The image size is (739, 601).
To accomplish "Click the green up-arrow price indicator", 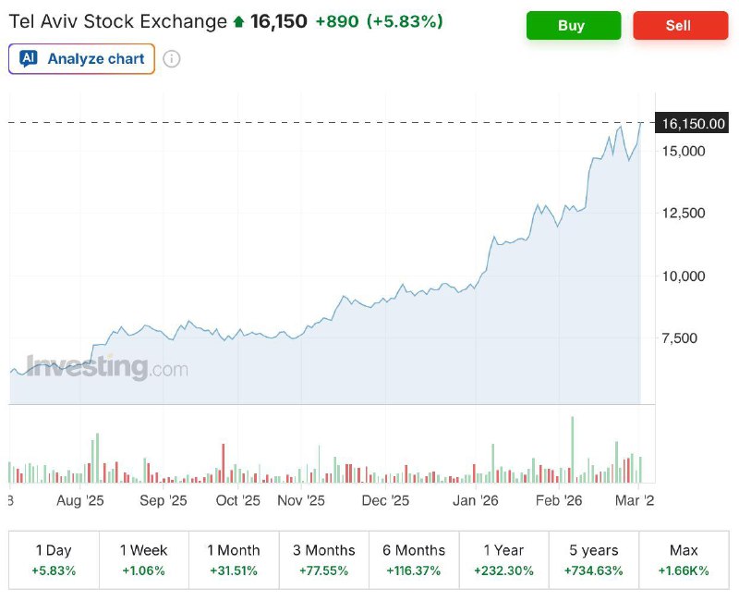I will (239, 21).
